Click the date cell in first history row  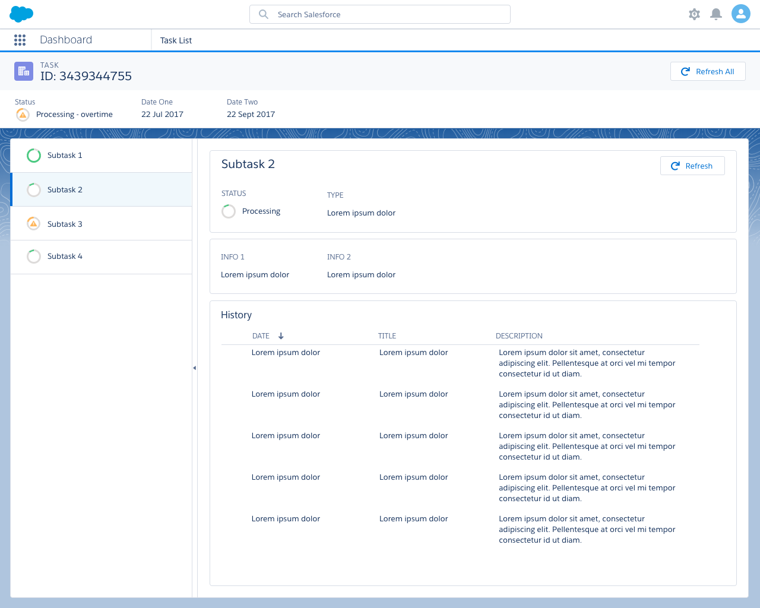tap(286, 353)
